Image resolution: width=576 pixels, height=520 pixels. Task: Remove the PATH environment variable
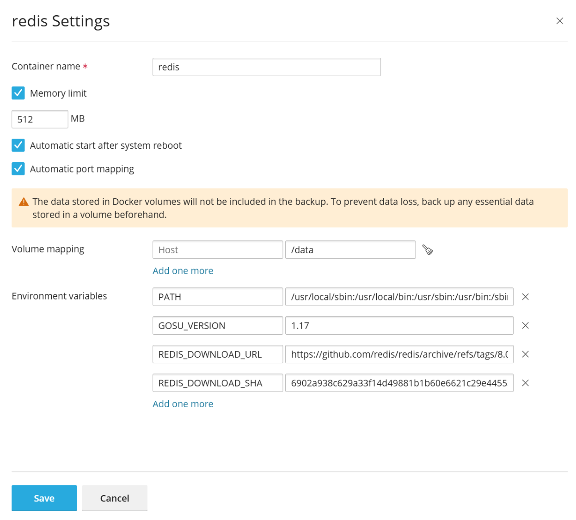coord(525,297)
